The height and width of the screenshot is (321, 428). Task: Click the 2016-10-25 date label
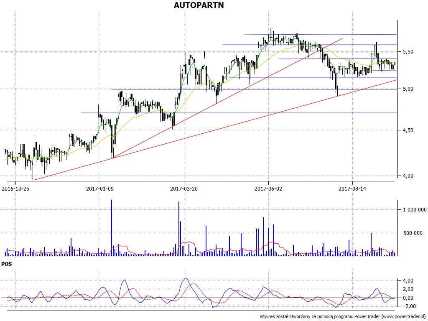tap(15, 189)
